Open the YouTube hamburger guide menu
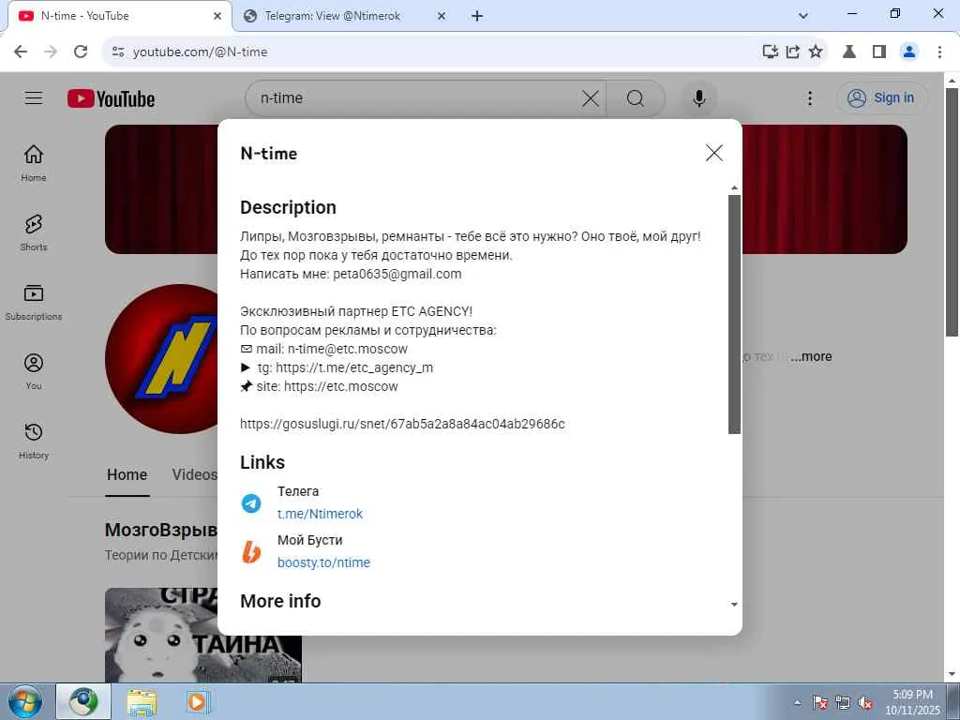 pos(34,97)
